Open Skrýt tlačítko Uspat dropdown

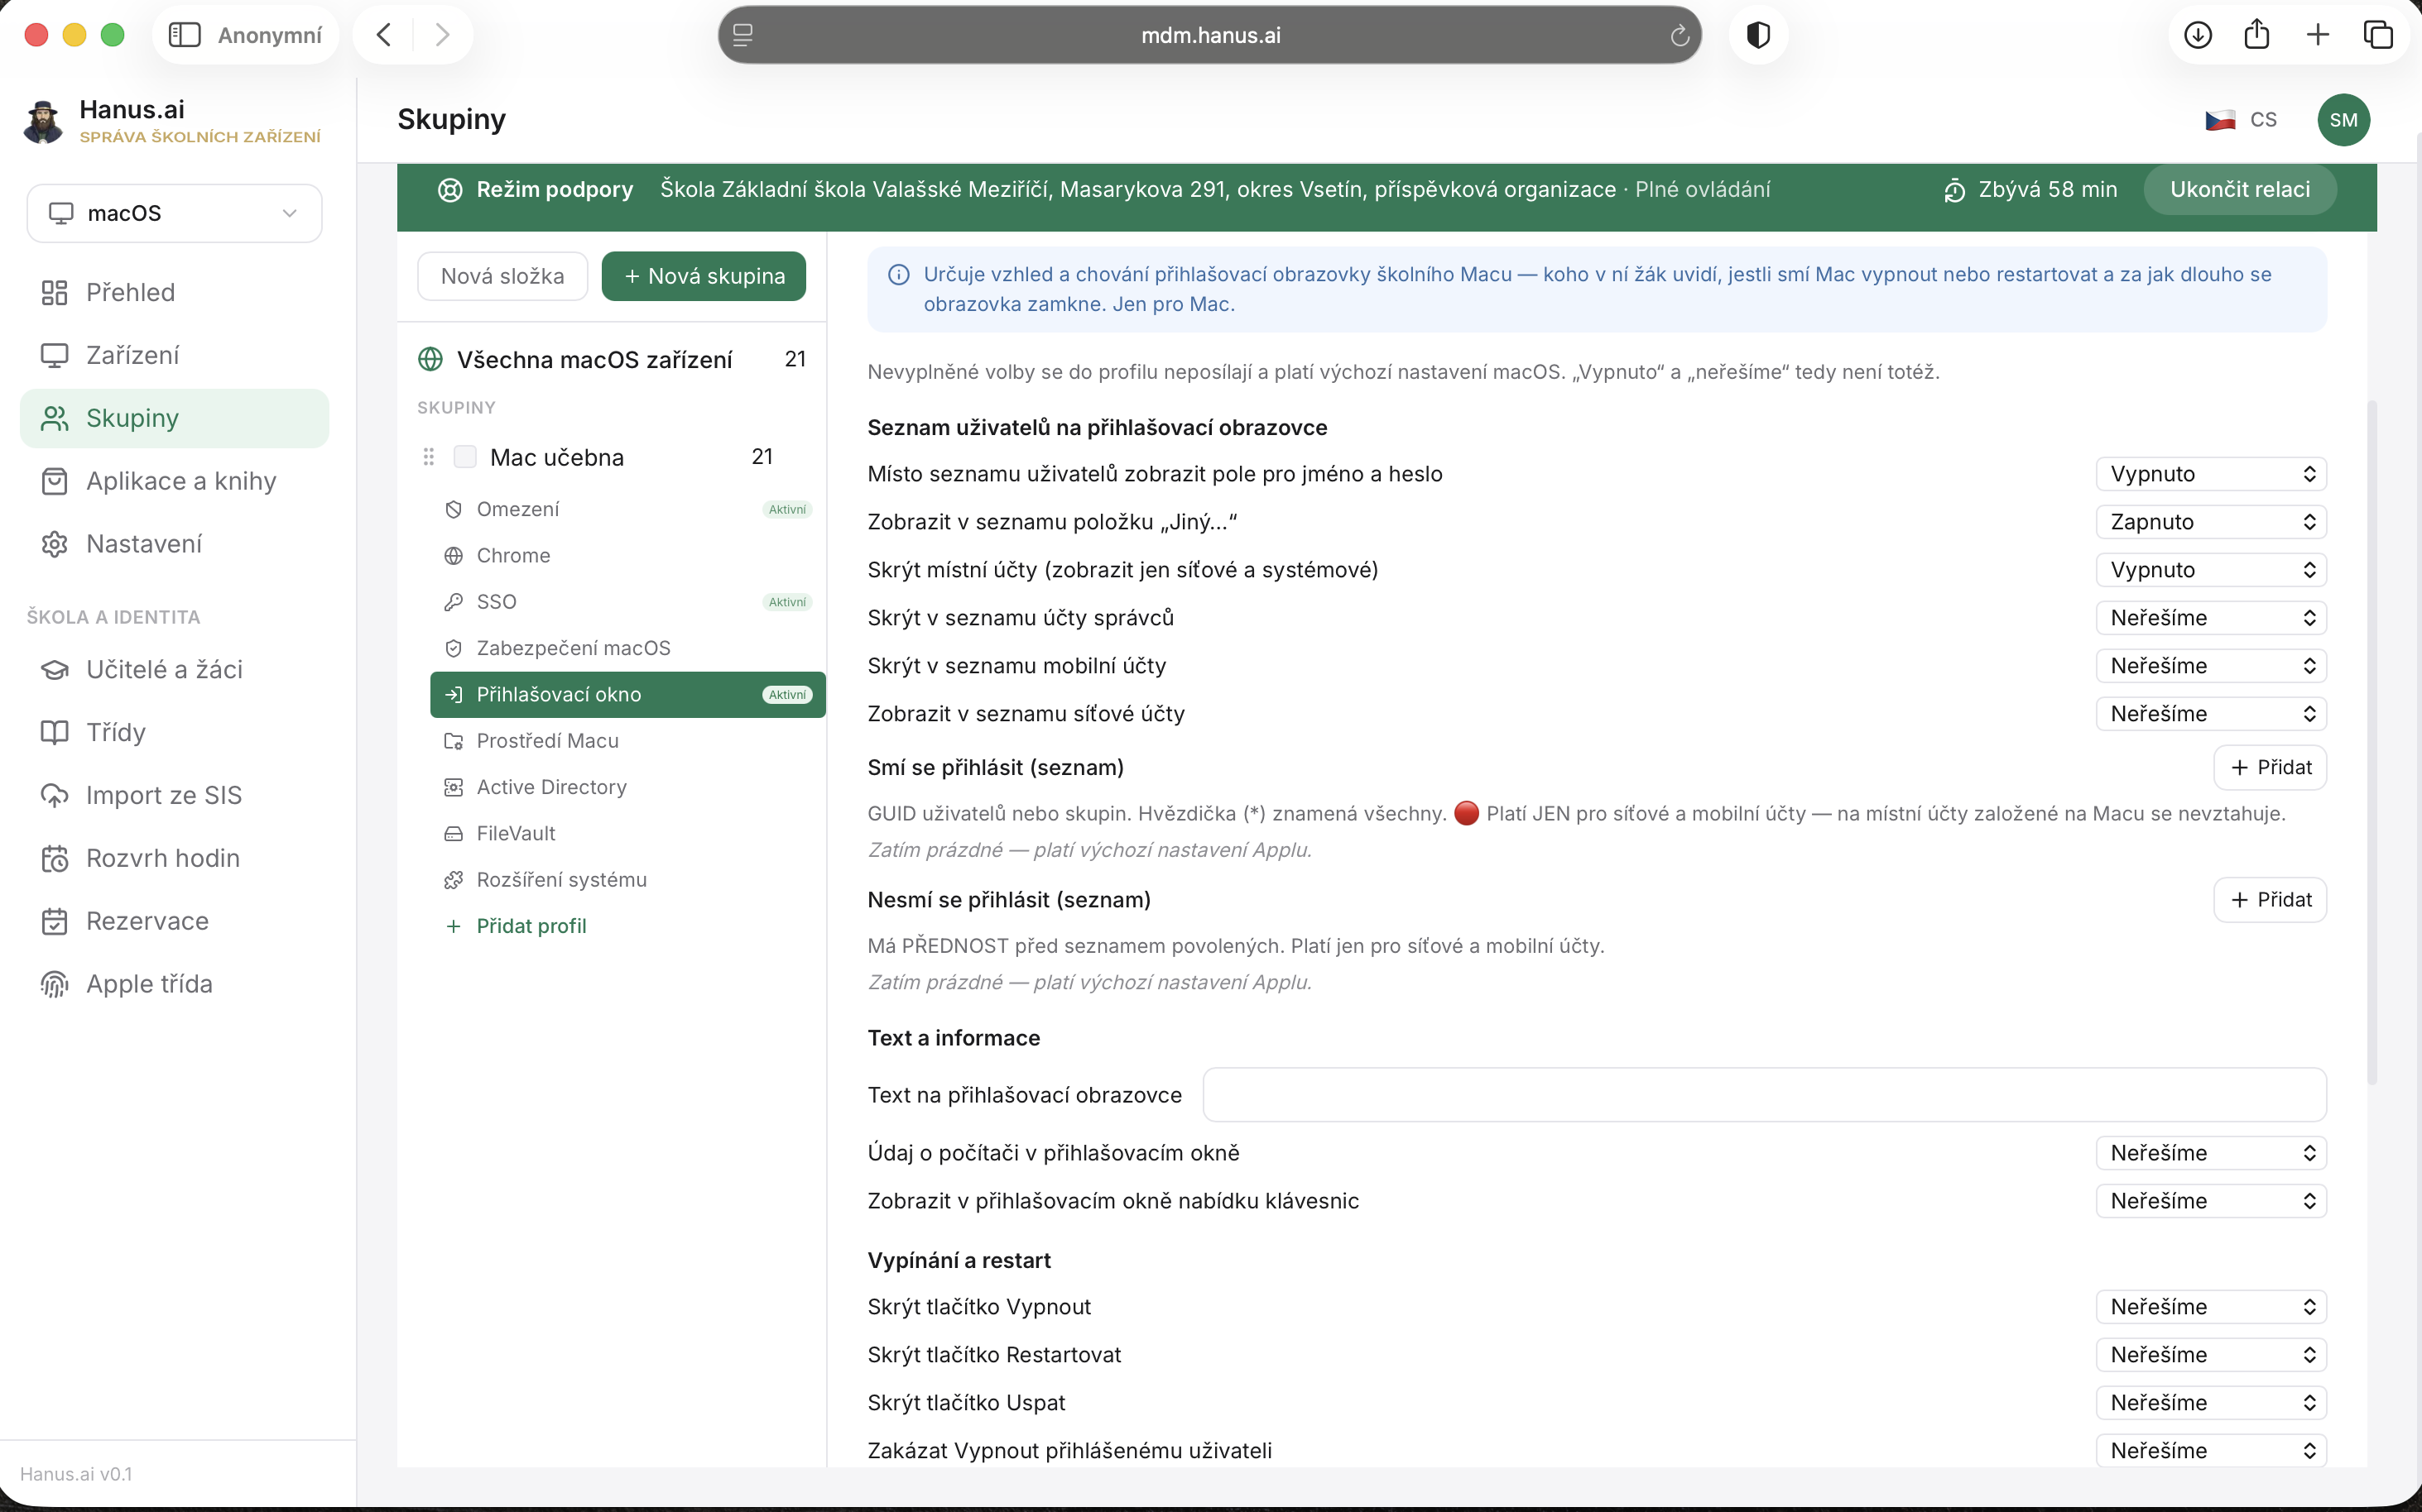pos(2211,1403)
